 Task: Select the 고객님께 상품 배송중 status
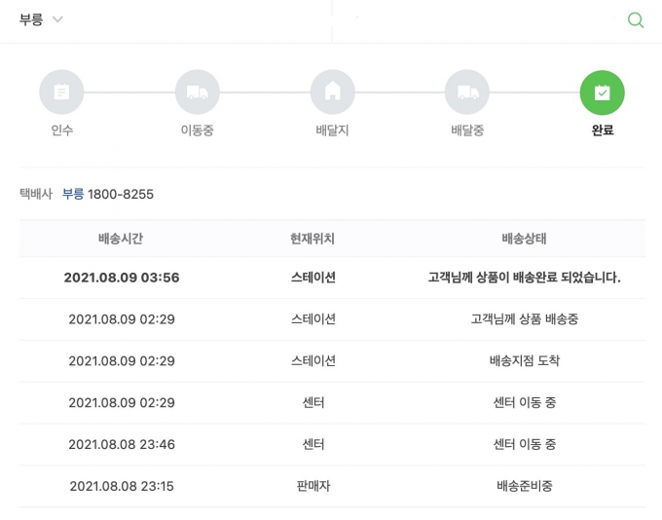(x=525, y=319)
